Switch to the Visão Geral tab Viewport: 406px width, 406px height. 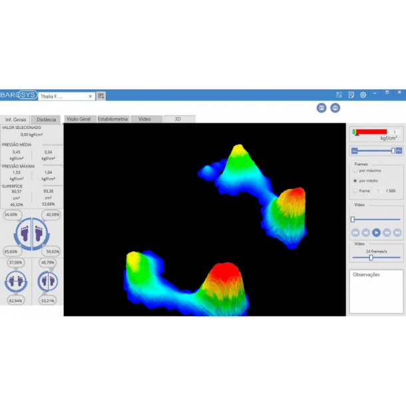[x=79, y=119]
